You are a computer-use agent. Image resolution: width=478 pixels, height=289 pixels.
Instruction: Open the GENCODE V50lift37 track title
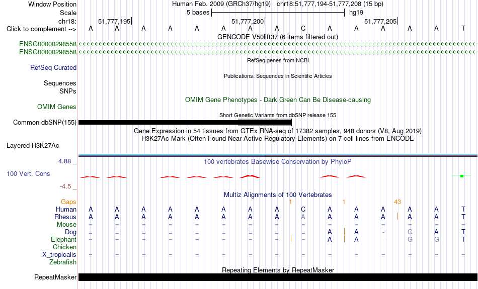(x=277, y=37)
